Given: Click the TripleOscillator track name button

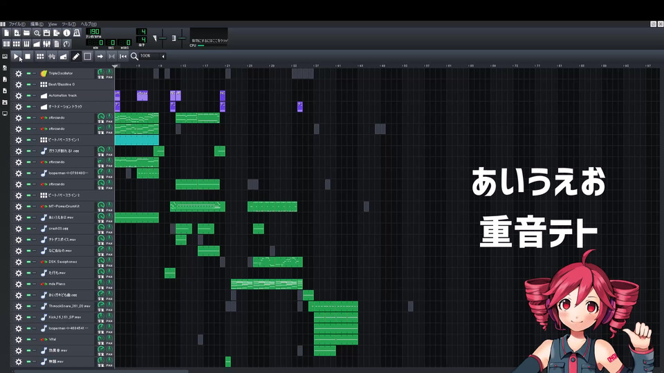Looking at the screenshot, I should [66, 74].
